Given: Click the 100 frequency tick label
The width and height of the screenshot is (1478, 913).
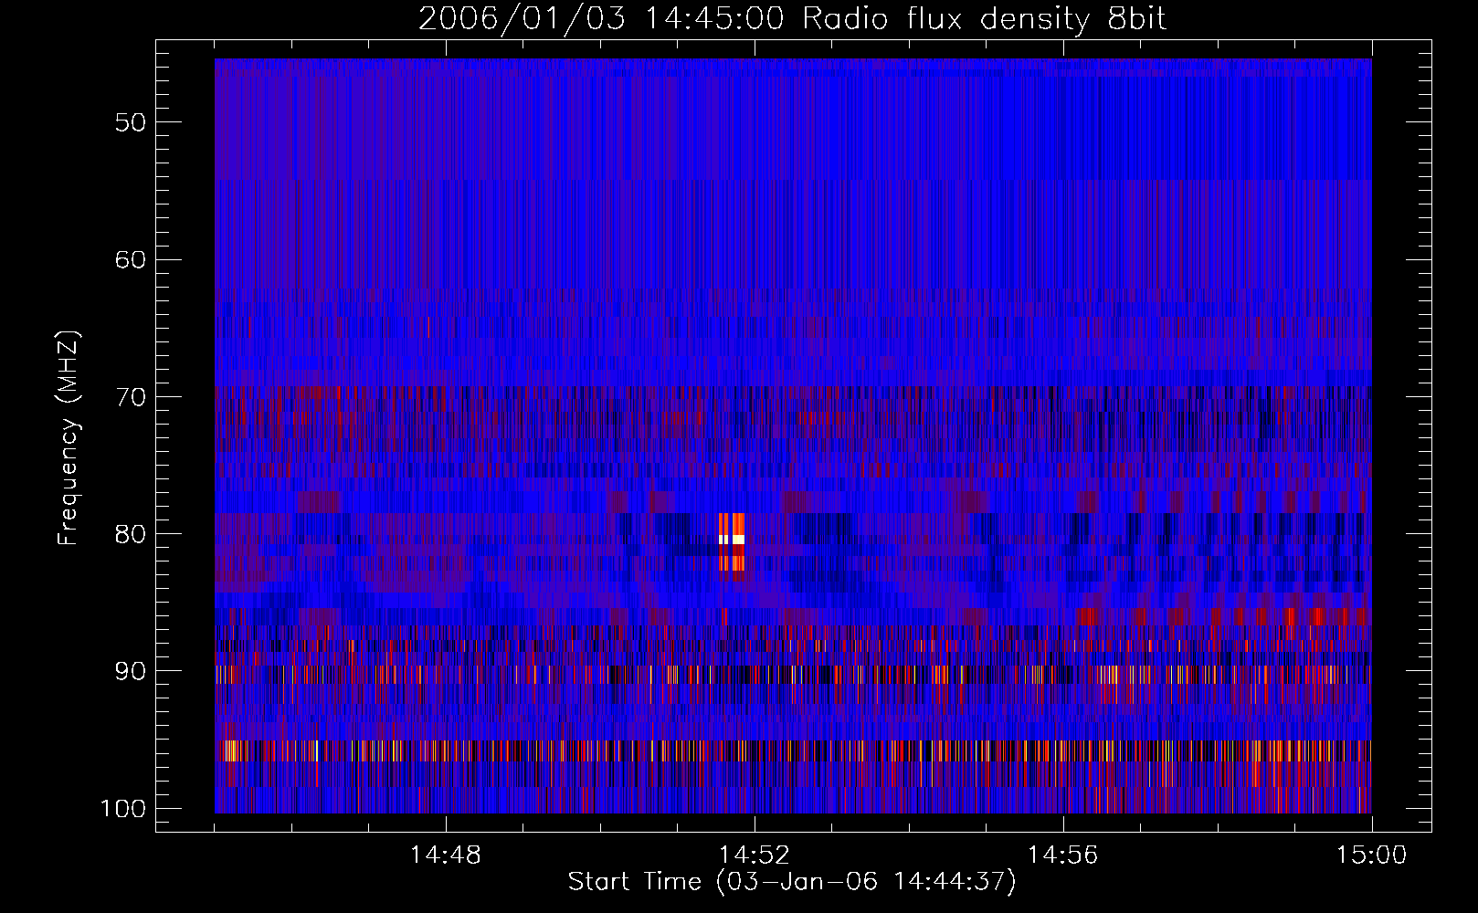Looking at the screenshot, I should click(x=122, y=809).
